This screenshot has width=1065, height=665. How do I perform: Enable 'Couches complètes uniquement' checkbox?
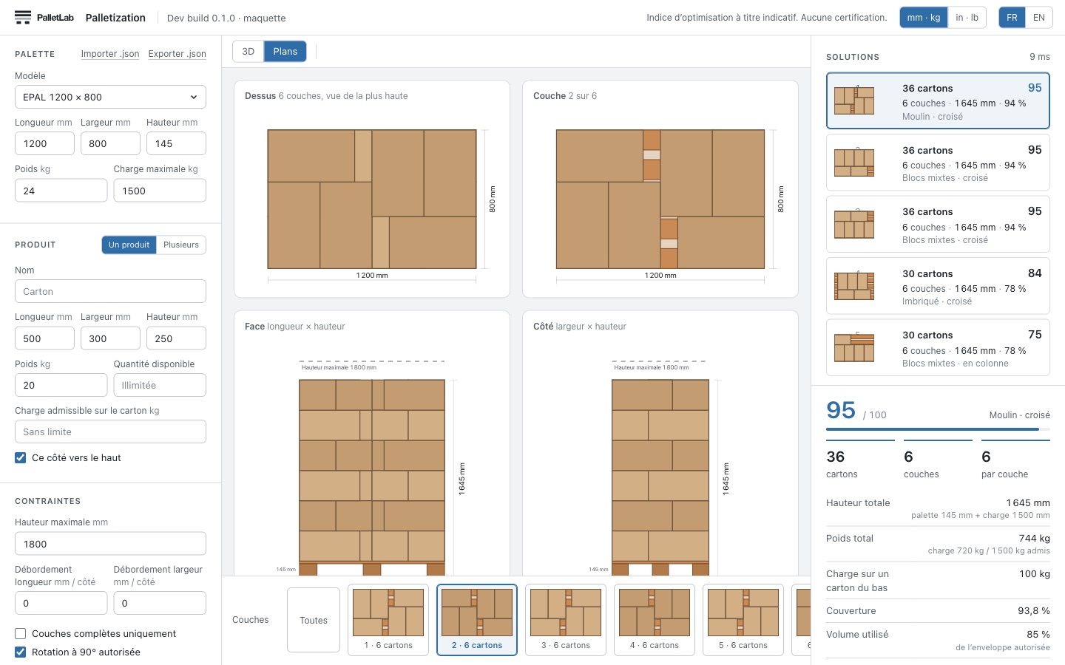[21, 634]
